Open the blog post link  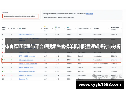[x=90, y=14]
